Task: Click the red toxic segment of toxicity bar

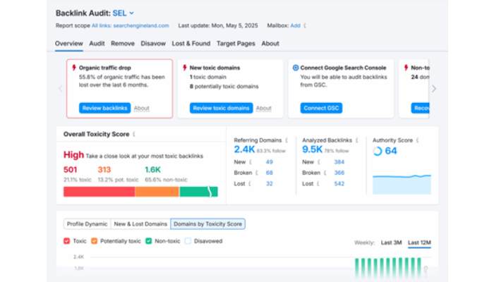Action: (x=99, y=191)
